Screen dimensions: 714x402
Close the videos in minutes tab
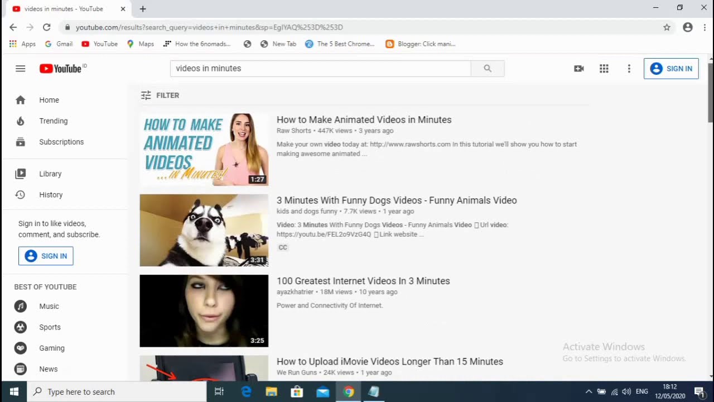click(x=123, y=9)
